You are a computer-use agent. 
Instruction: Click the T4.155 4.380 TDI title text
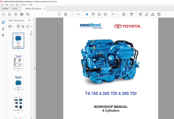pos(111,93)
